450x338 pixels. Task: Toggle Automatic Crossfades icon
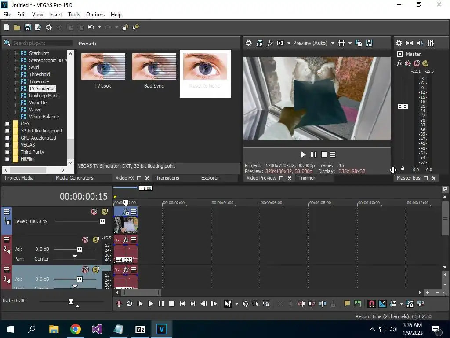point(382,304)
